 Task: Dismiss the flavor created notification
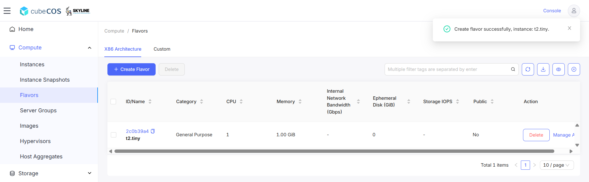(569, 28)
